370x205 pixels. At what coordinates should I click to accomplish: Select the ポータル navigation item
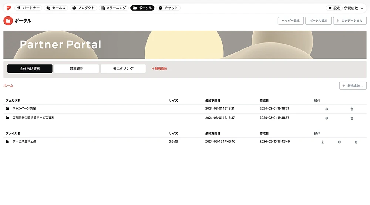142,8
